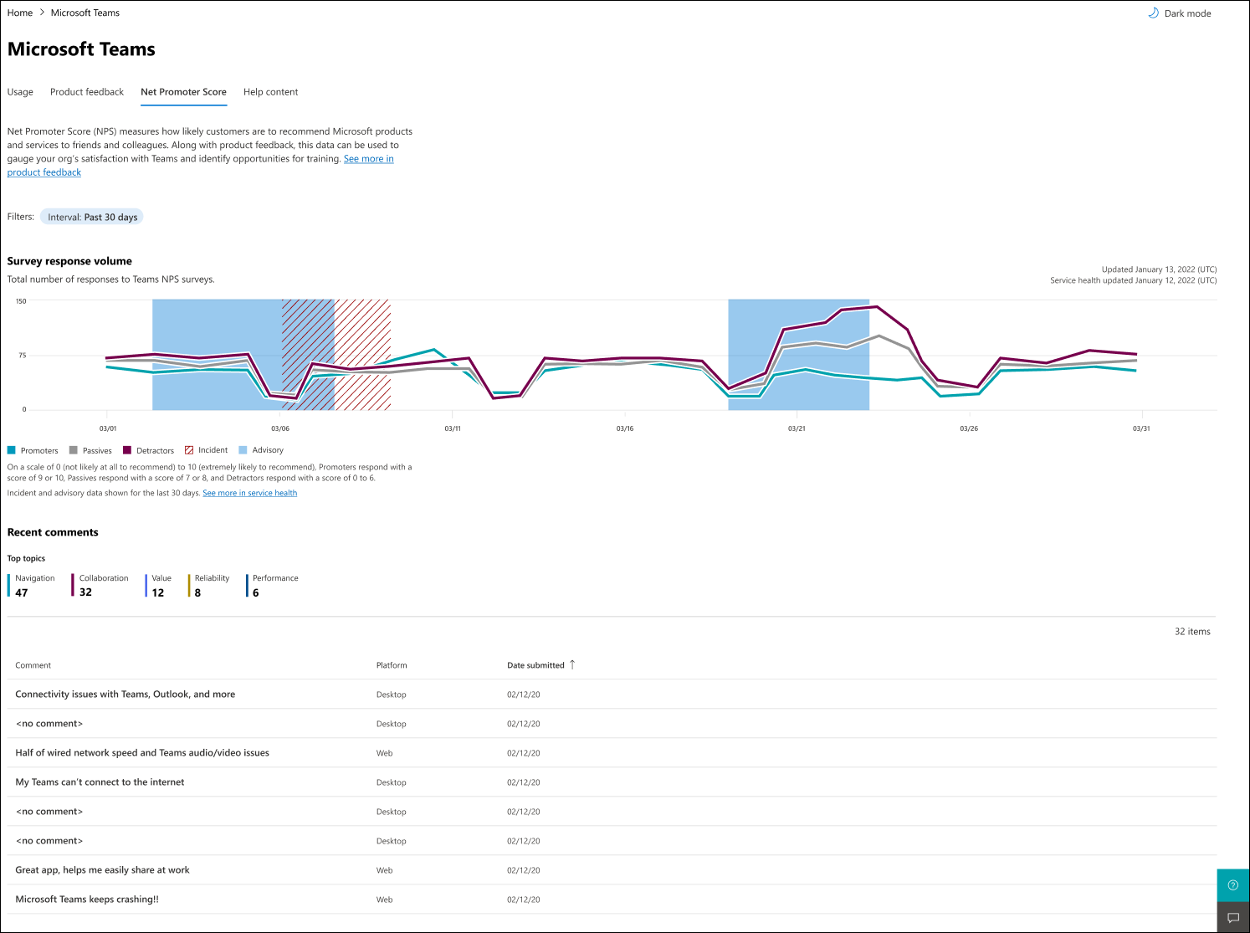Click the Detractors legend swatch
This screenshot has height=933, width=1250.
[127, 450]
